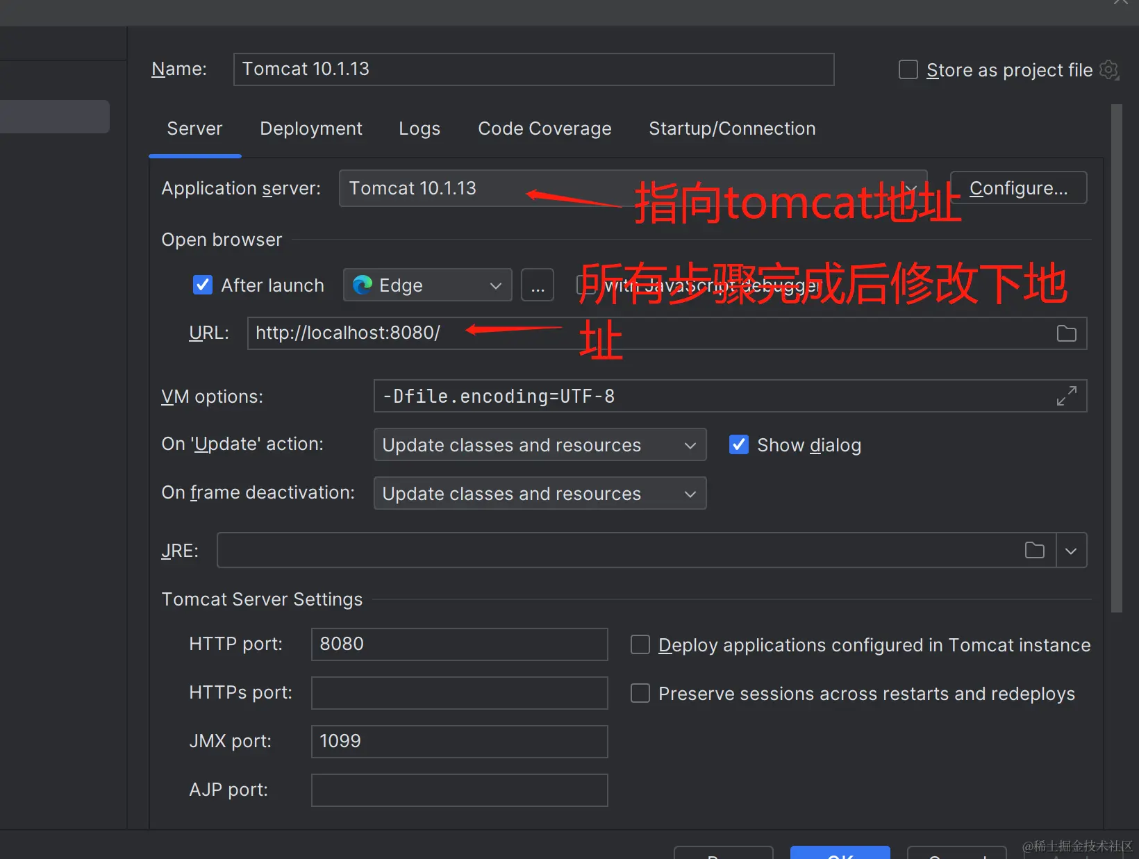Click the empty HTTPs port field

pos(459,693)
